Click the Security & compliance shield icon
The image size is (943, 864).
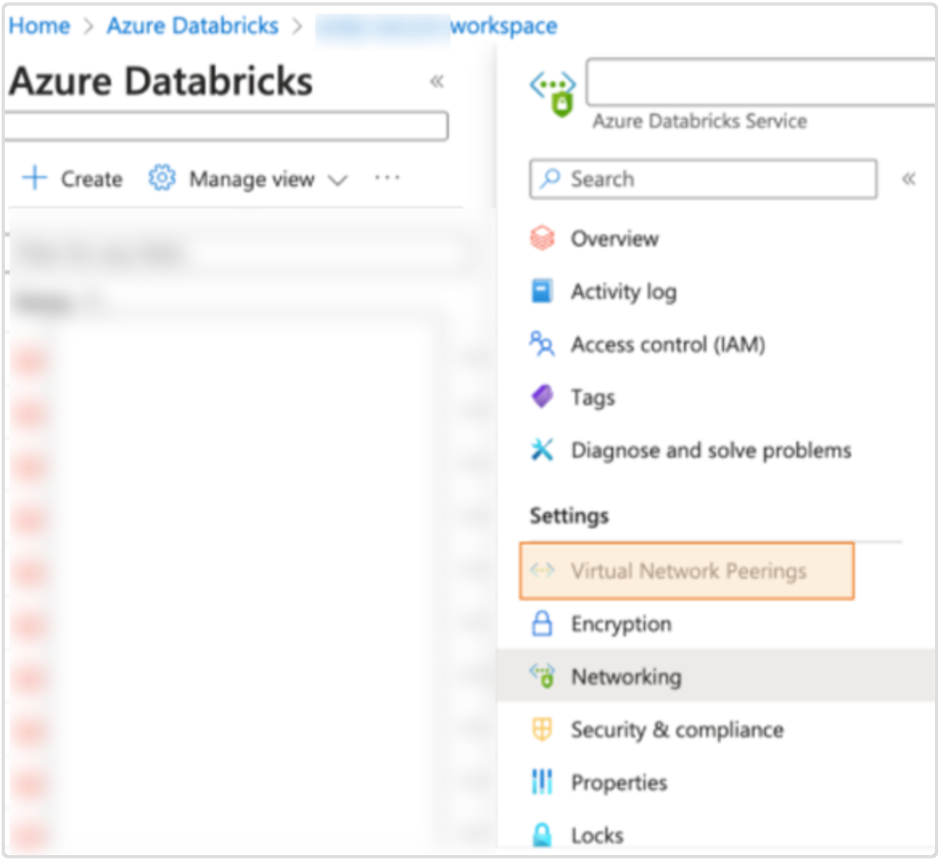[542, 730]
